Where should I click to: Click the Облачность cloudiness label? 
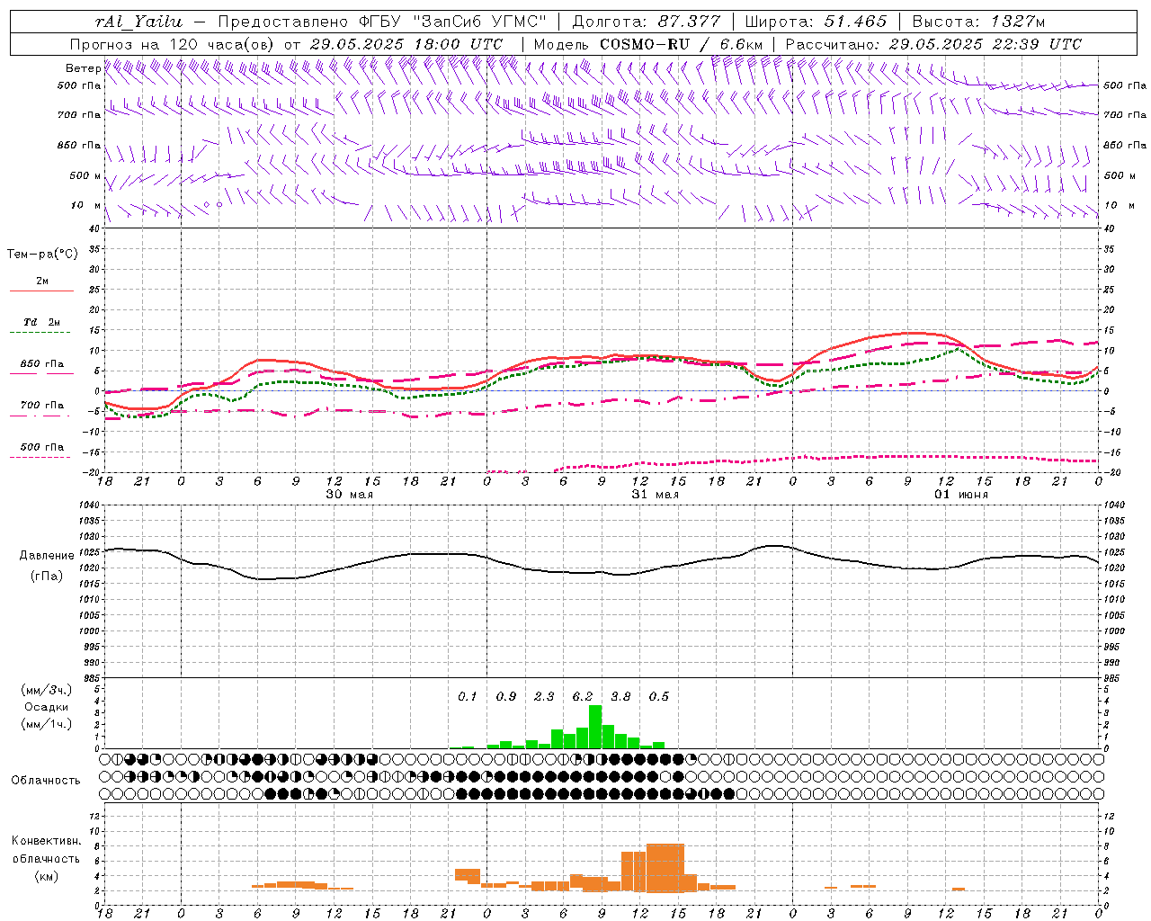(x=46, y=780)
